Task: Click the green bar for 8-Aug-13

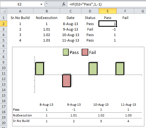Action: (x=40, y=69)
